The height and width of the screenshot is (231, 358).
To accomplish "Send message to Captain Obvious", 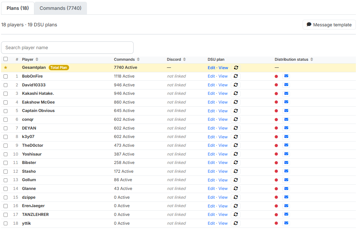I will (x=286, y=111).
